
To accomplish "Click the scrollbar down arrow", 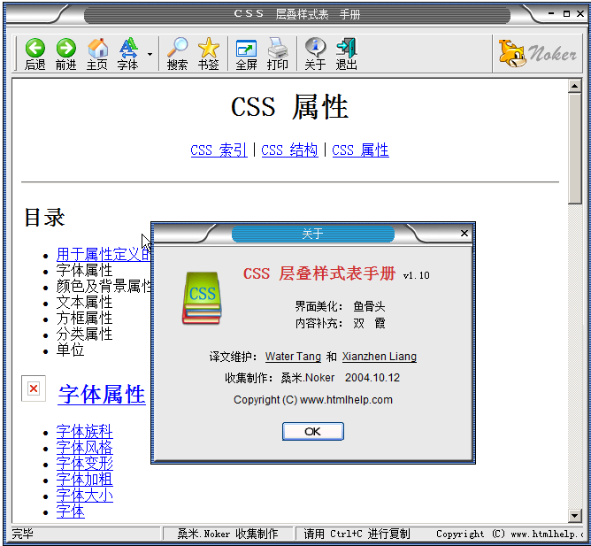I will (575, 515).
